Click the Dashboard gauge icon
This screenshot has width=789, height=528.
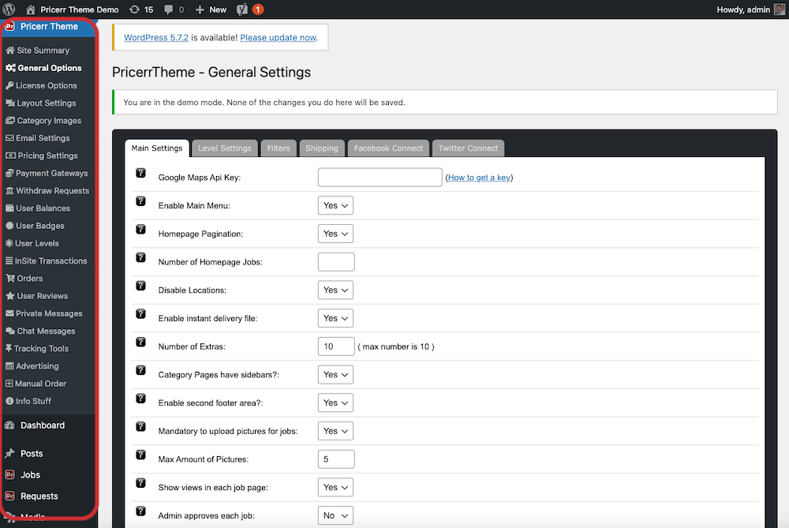point(9,425)
